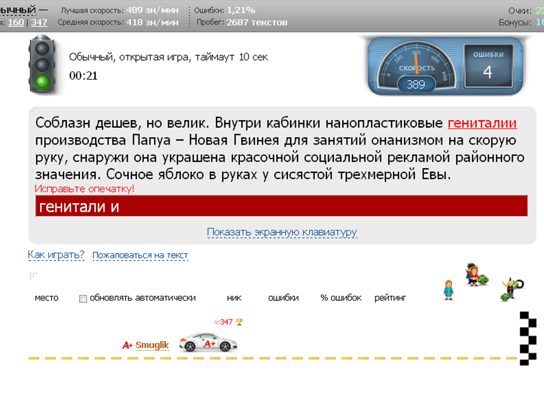Click the 'Лучшая скорость: 489 зн/мин' stat

pyautogui.click(x=120, y=10)
